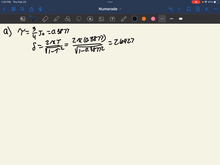
Task: Select the Highlighter tool
Action: point(56,19)
